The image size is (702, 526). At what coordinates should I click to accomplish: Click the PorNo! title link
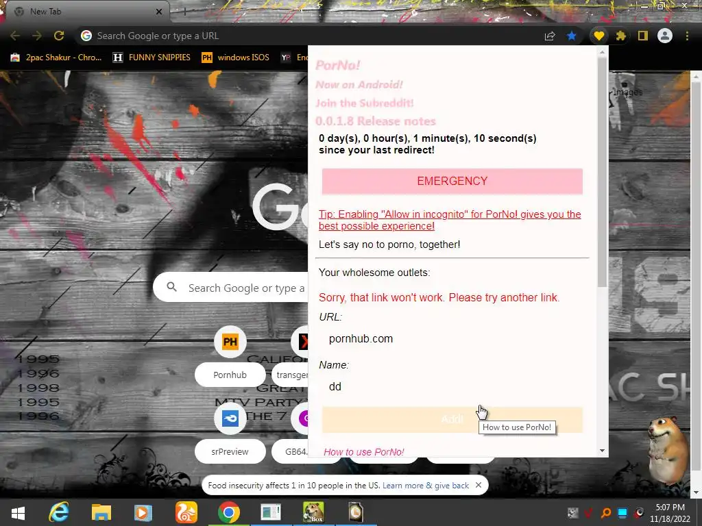[x=337, y=65]
